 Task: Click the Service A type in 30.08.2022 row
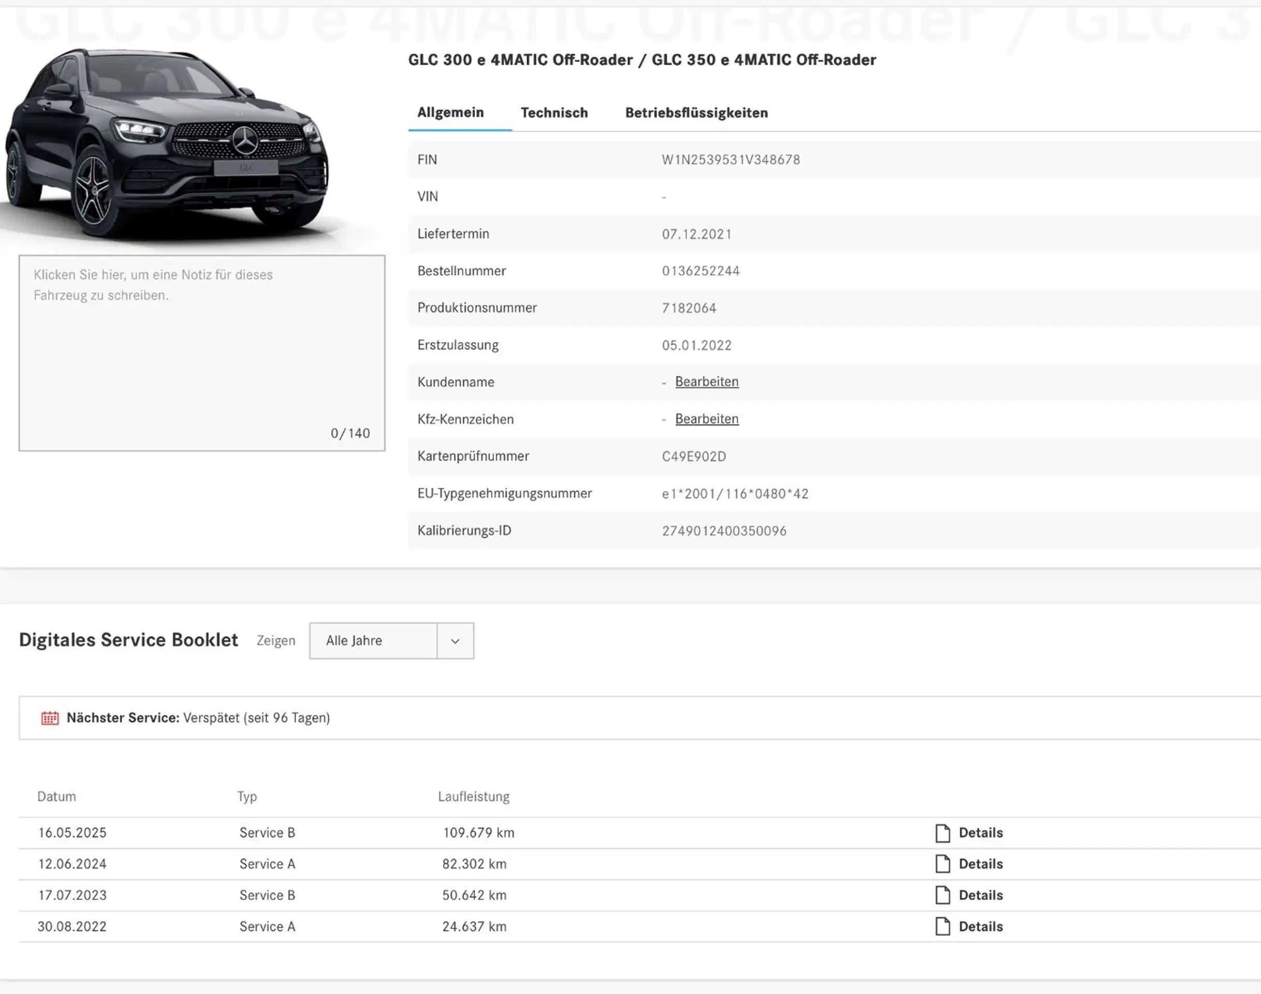[x=267, y=927]
